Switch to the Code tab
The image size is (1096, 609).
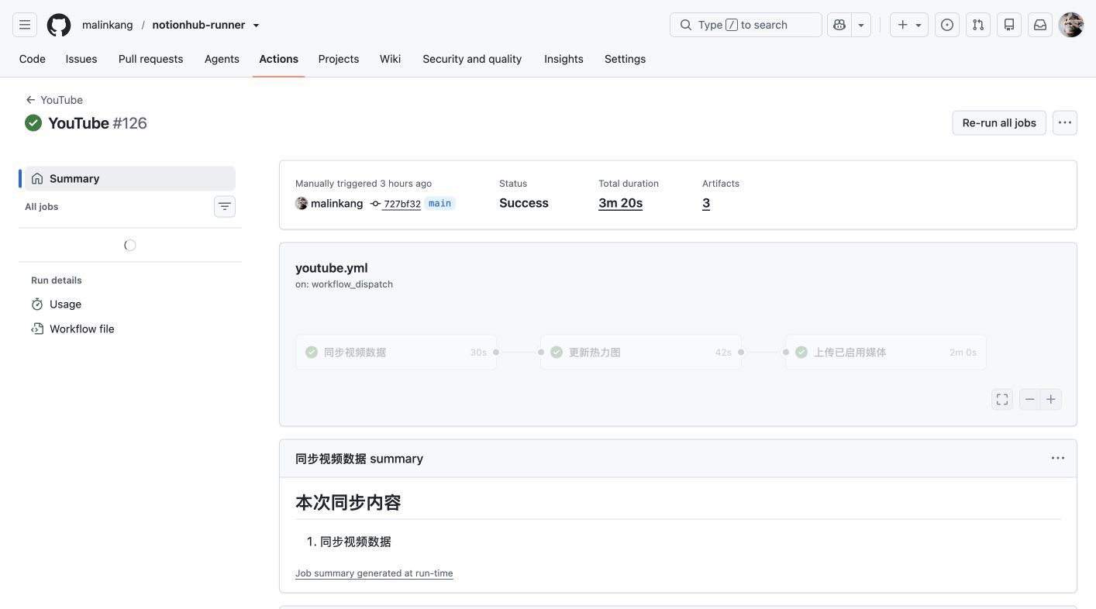click(x=33, y=59)
